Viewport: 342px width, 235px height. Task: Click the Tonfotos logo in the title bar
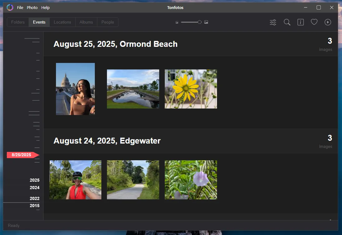click(10, 7)
